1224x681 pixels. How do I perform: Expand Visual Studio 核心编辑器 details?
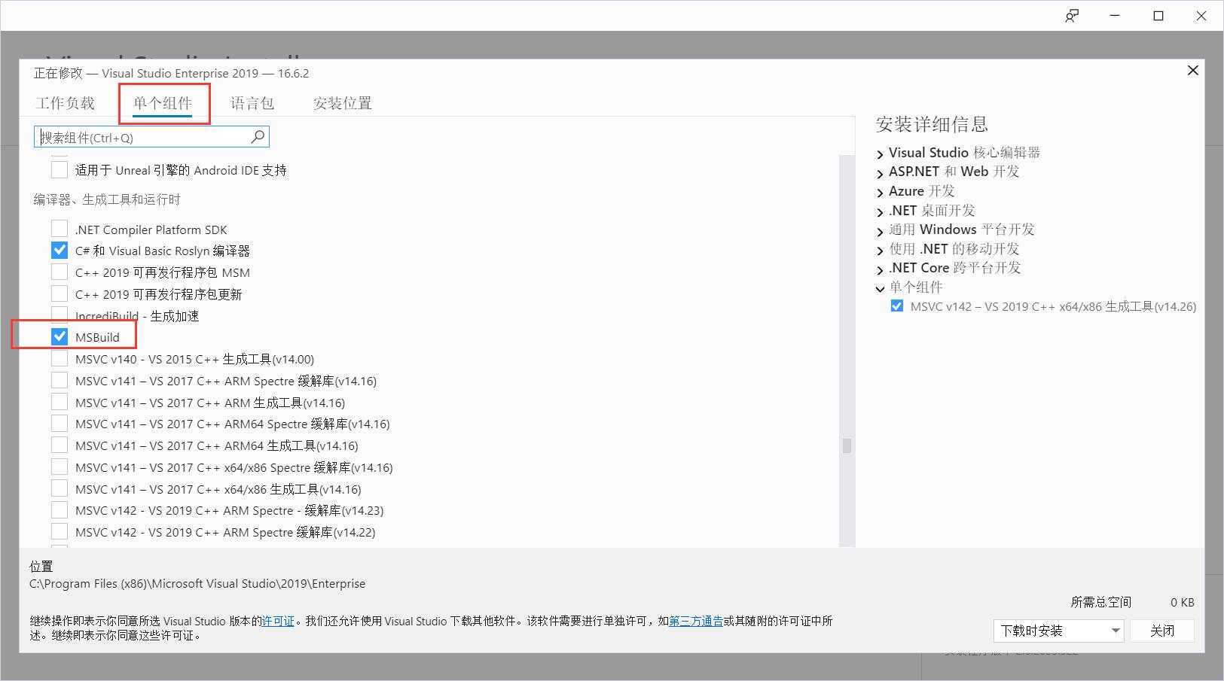[880, 154]
